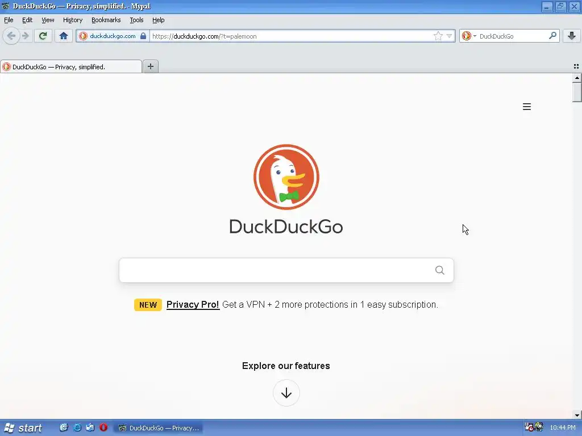Click the NEW badge
The width and height of the screenshot is (582, 436).
tap(148, 305)
